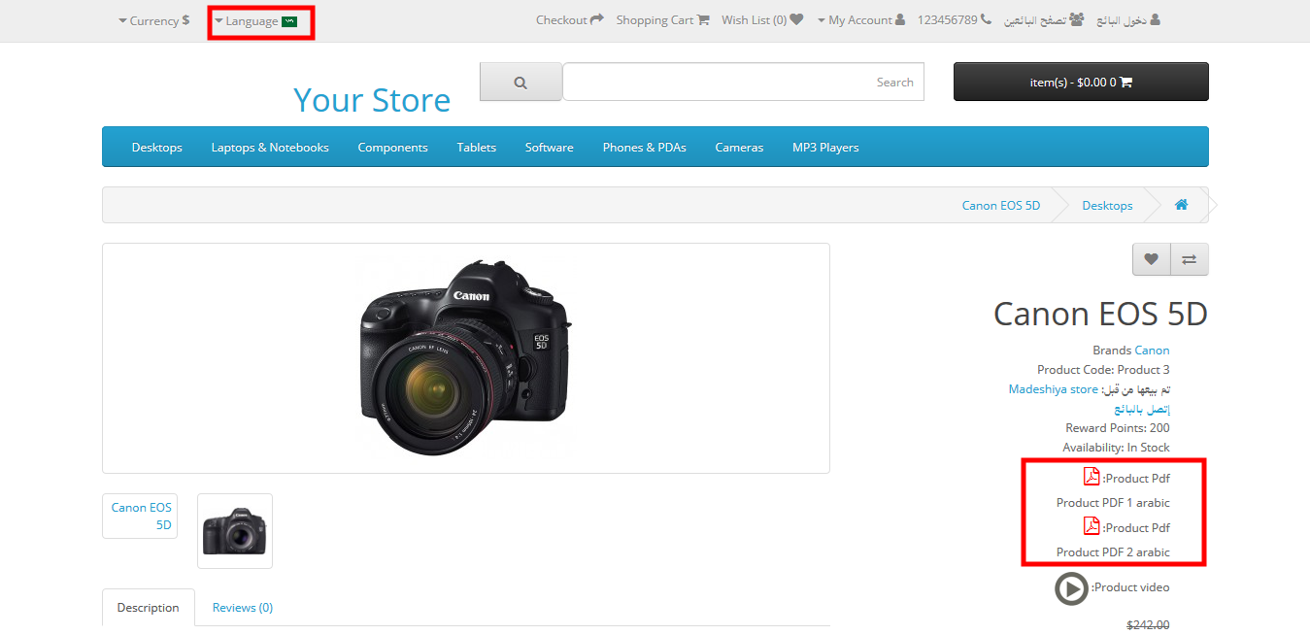Click the contact seller Arabic link
This screenshot has width=1310, height=635.
click(x=1142, y=409)
